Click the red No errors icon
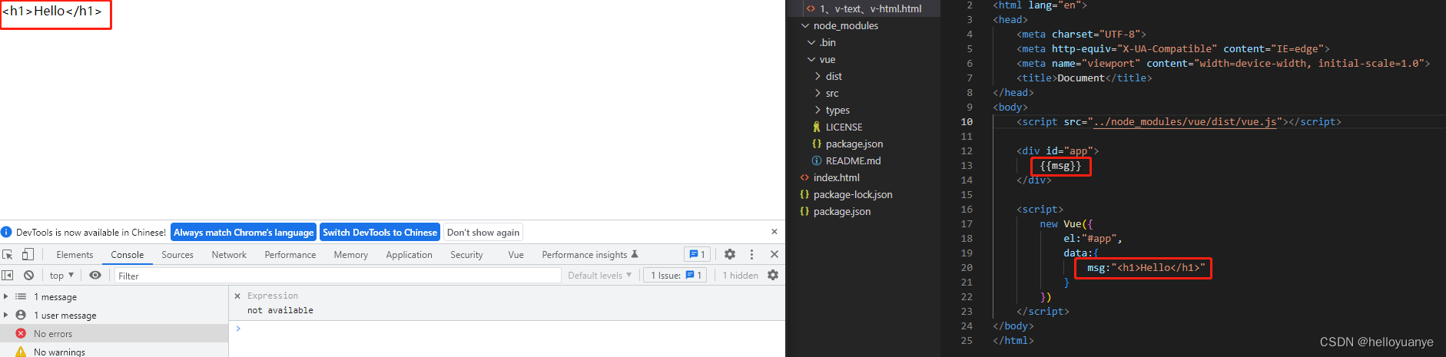 click(21, 333)
